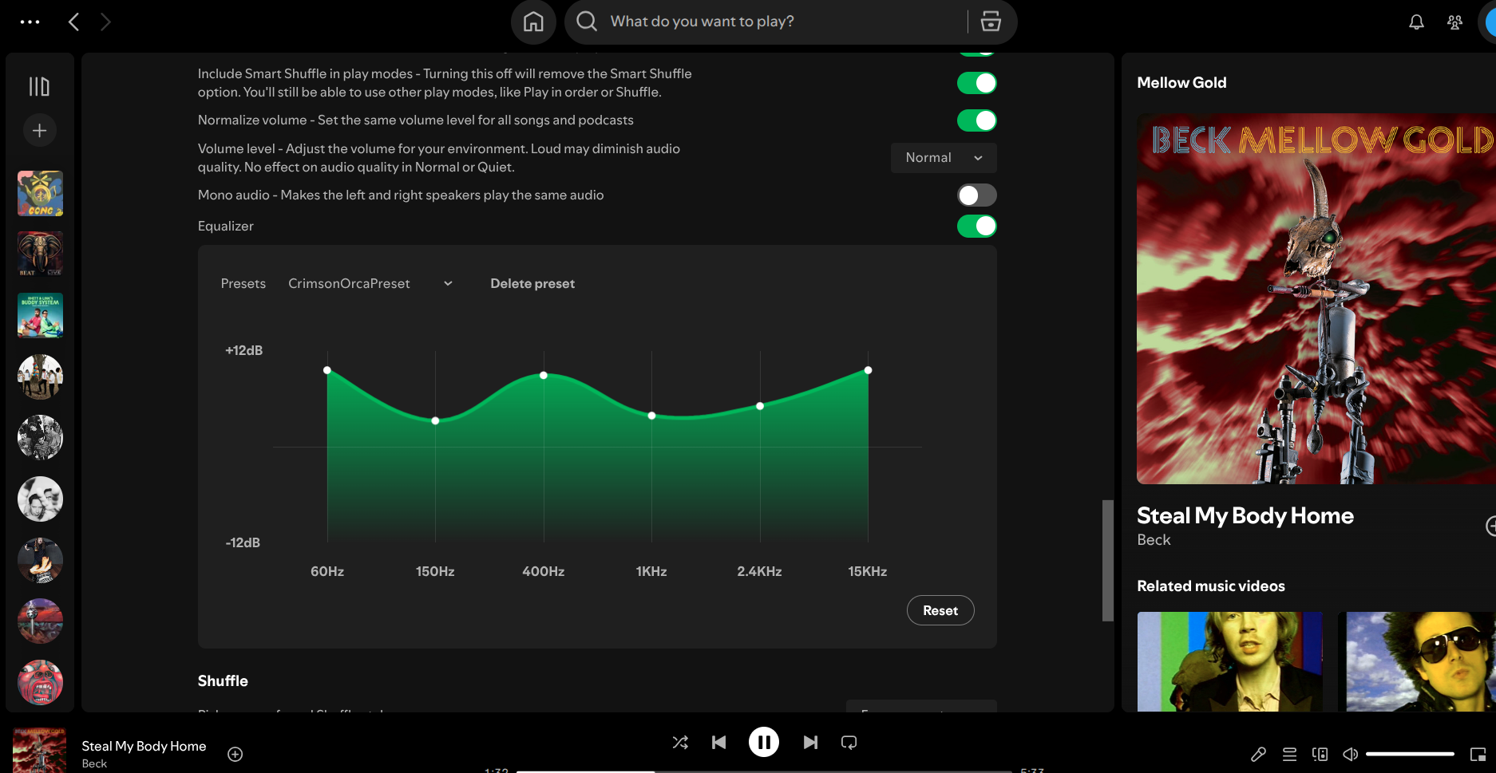Open the Volume level Normal dropdown
Image resolution: width=1496 pixels, height=773 pixels.
944,158
